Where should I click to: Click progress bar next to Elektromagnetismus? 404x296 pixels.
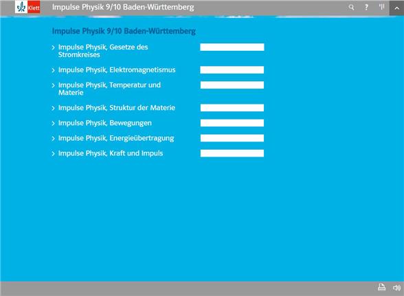pos(232,70)
